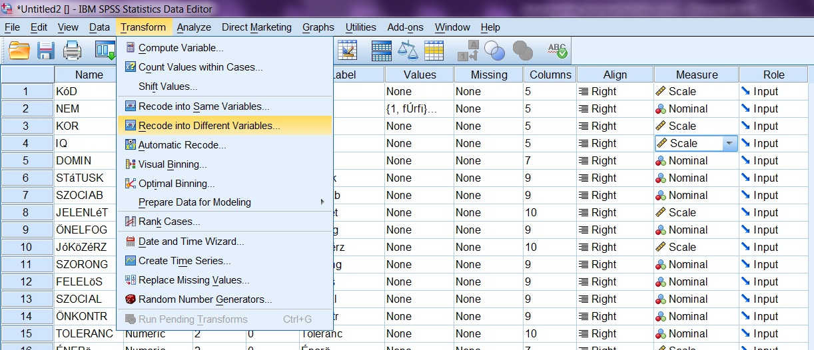This screenshot has height=350, width=814.
Task: Select Automatic Recode menu entry
Action: pyautogui.click(x=182, y=145)
